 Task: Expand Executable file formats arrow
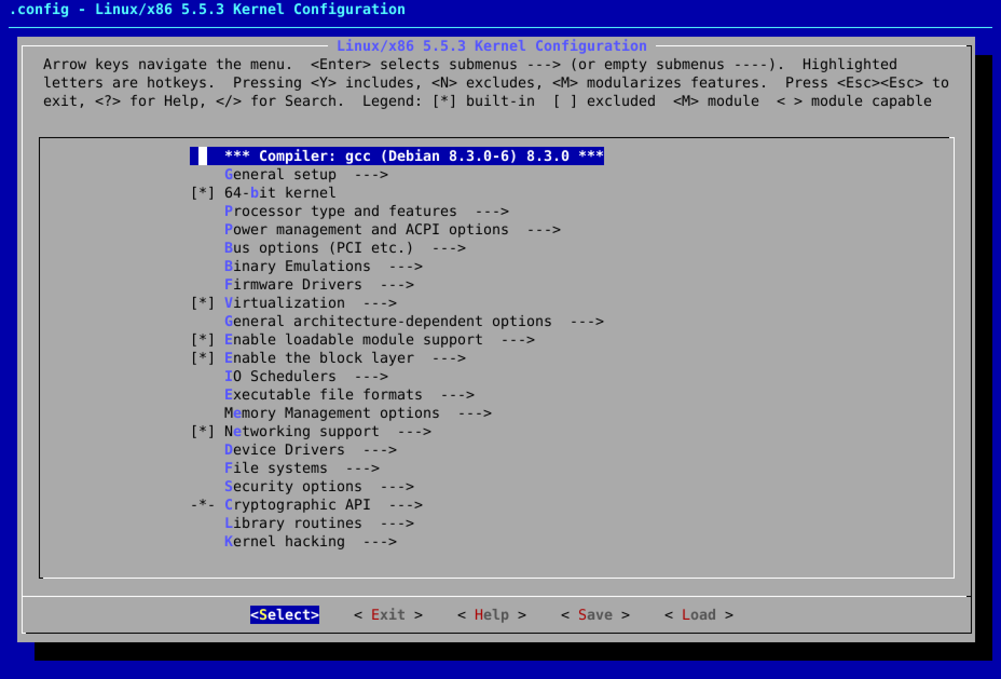pos(457,395)
